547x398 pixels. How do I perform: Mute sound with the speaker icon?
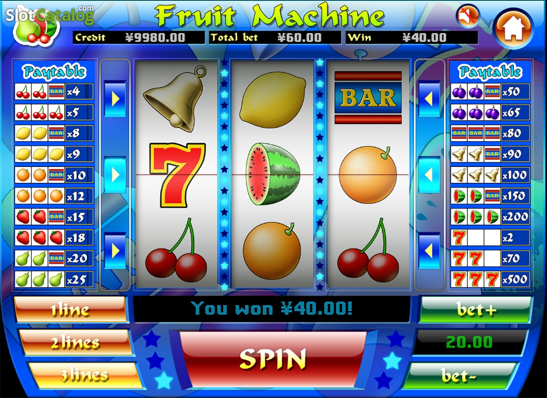pyautogui.click(x=468, y=16)
